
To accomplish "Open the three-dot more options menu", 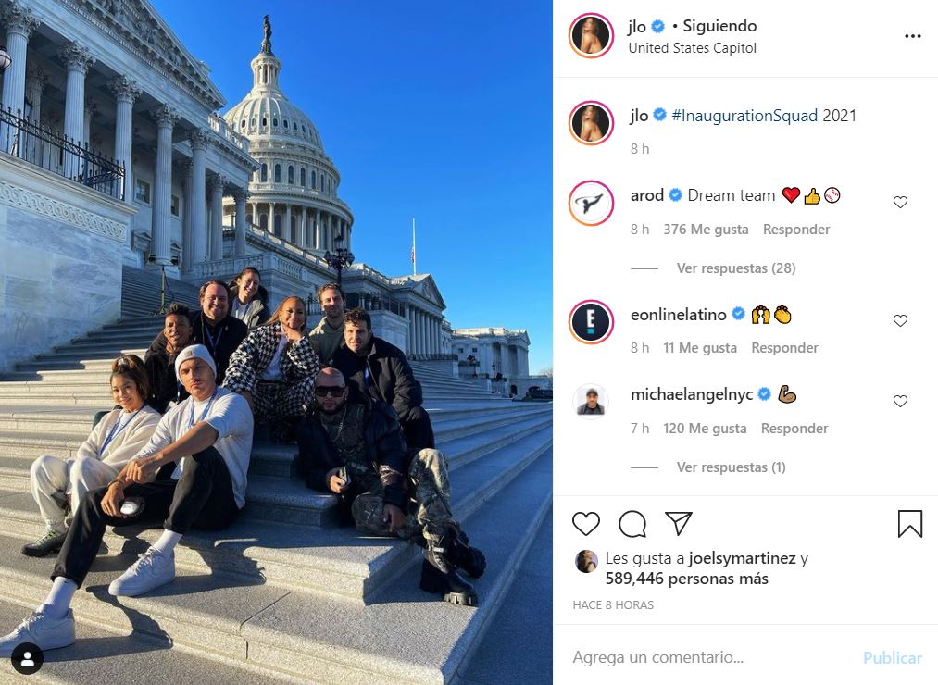I will coord(912,36).
